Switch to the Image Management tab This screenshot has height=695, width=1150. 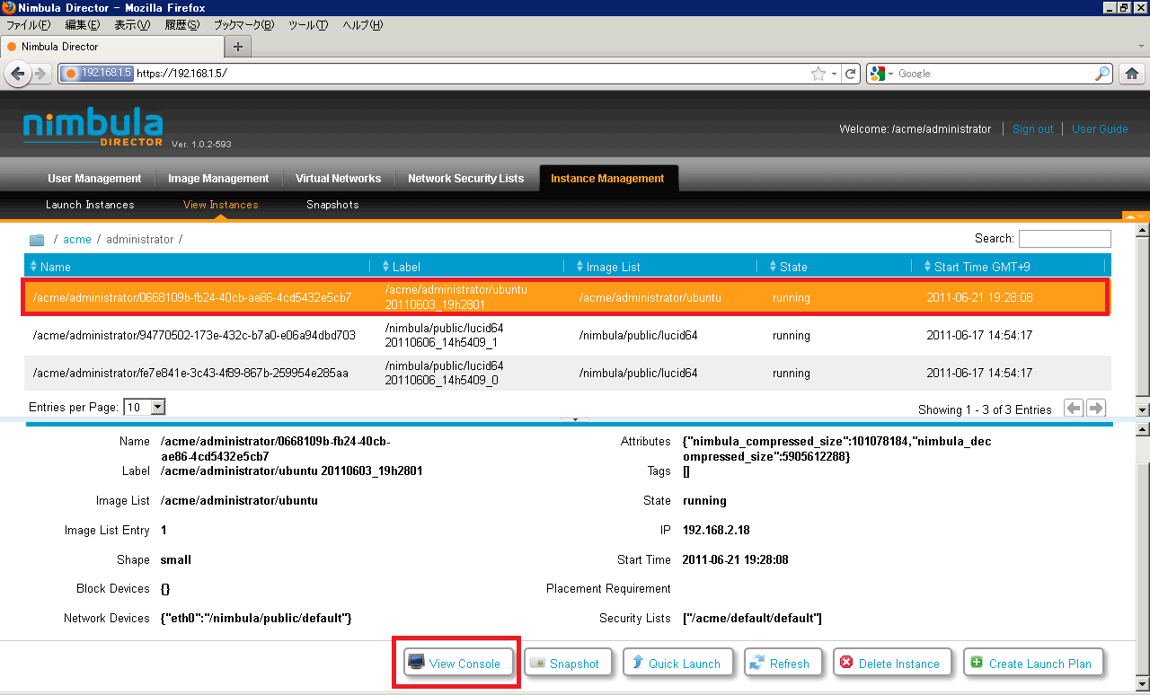coord(218,179)
